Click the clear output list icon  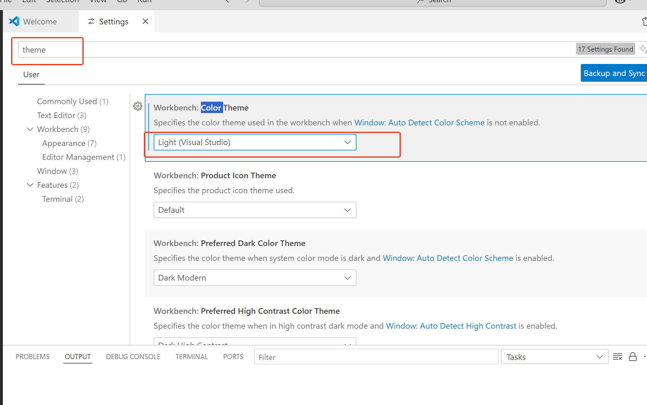coord(618,357)
